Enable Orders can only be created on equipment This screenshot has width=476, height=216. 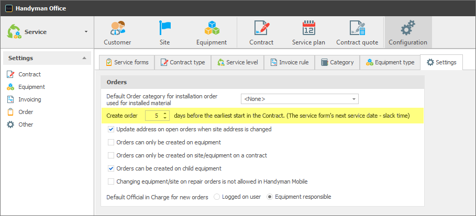click(111, 142)
